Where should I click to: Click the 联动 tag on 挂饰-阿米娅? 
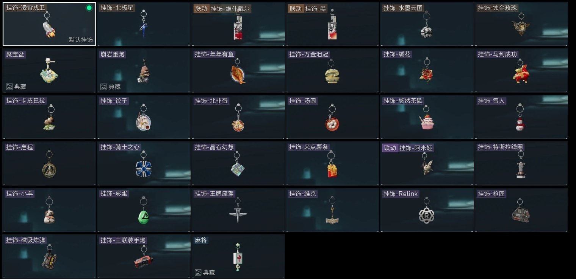pos(390,148)
